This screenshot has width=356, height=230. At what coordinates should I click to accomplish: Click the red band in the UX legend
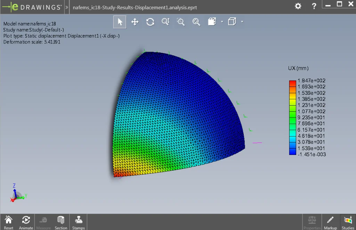(x=292, y=83)
